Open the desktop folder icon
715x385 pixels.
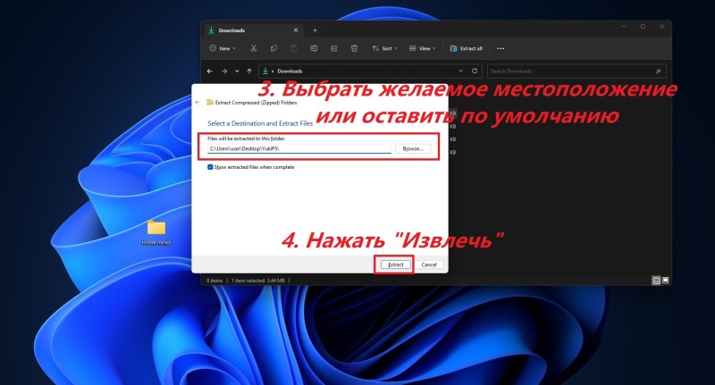coord(156,228)
